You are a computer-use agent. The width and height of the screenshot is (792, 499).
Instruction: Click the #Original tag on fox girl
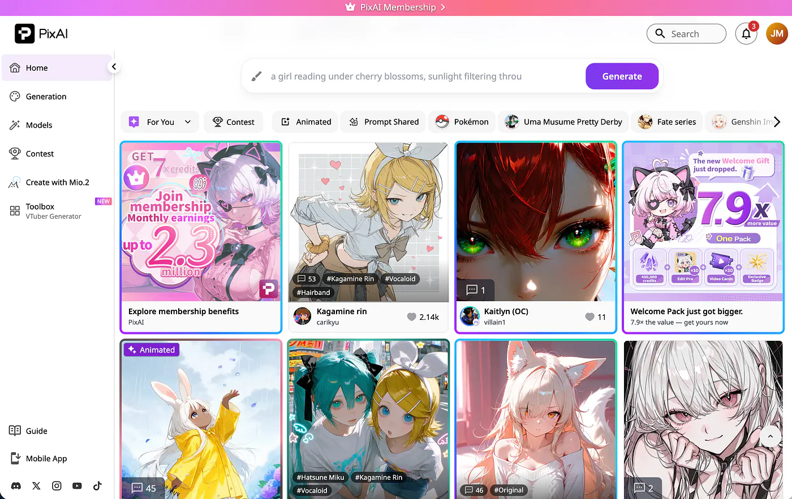(x=509, y=490)
